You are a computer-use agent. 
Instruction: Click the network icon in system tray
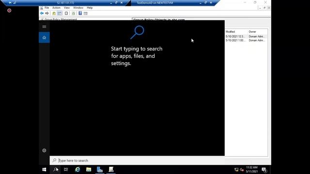[x=236, y=170]
